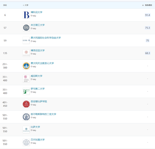
Task: Sort by the 大学 column header
Action: click(26, 5)
